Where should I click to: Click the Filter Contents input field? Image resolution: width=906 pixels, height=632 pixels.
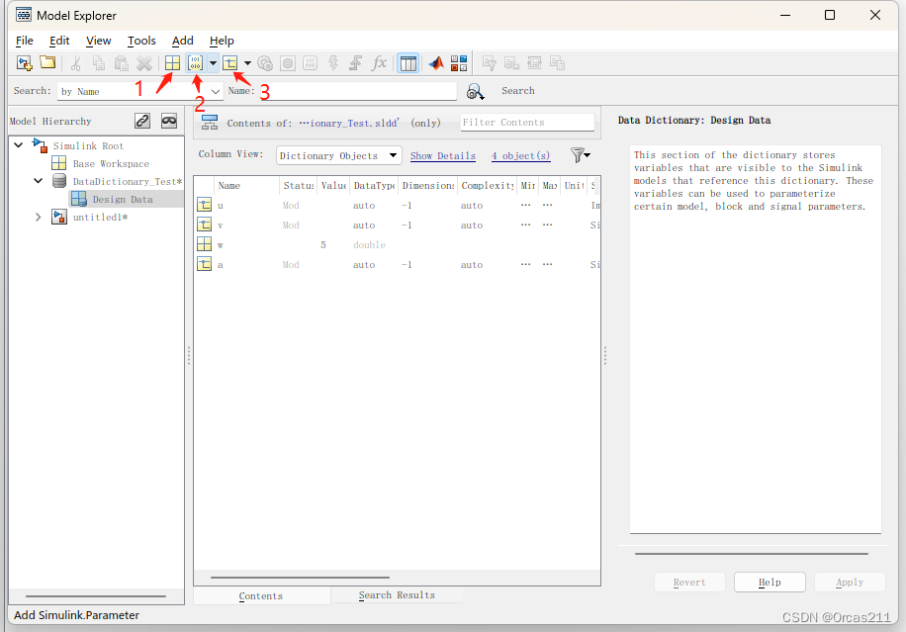527,122
